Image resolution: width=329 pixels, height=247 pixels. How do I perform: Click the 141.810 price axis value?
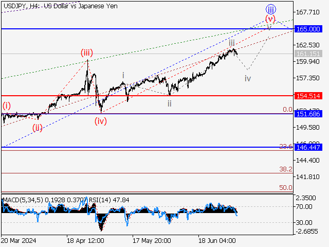tap(307, 177)
